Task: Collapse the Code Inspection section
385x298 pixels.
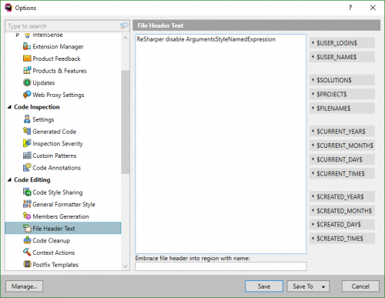Action: pyautogui.click(x=9, y=107)
